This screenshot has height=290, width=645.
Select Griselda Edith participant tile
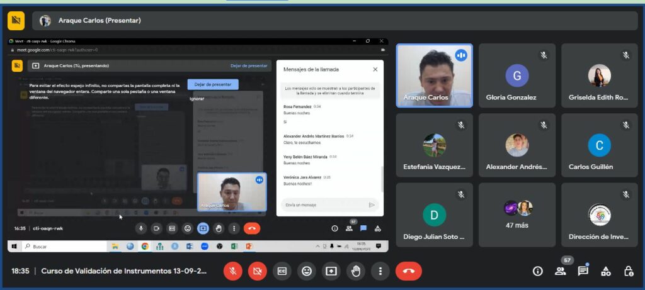pos(600,75)
